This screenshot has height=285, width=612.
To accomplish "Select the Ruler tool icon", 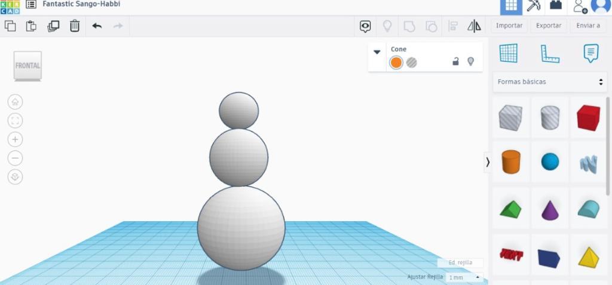I will click(550, 54).
